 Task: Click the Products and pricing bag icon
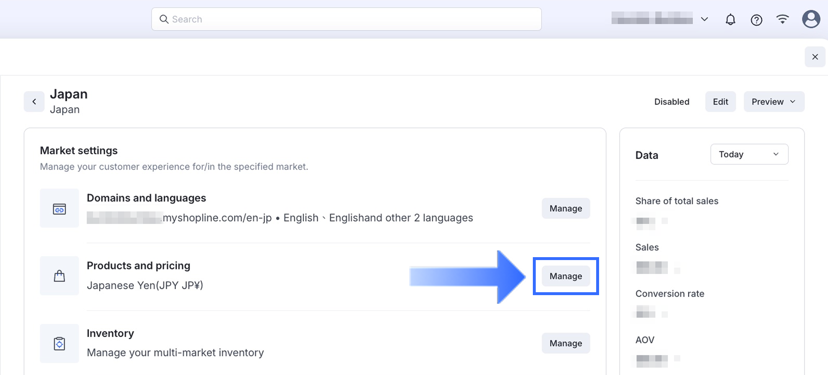59,276
